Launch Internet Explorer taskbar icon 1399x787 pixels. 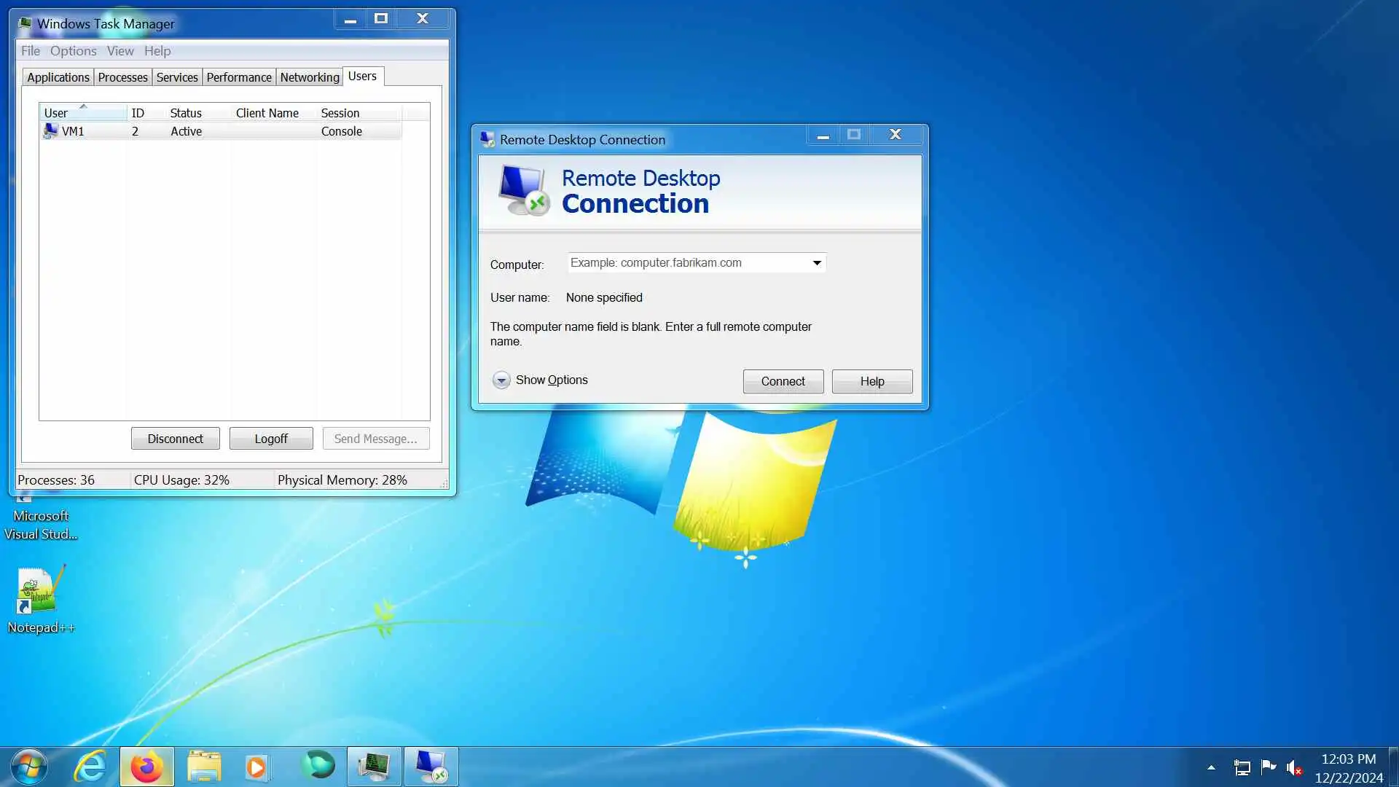90,767
